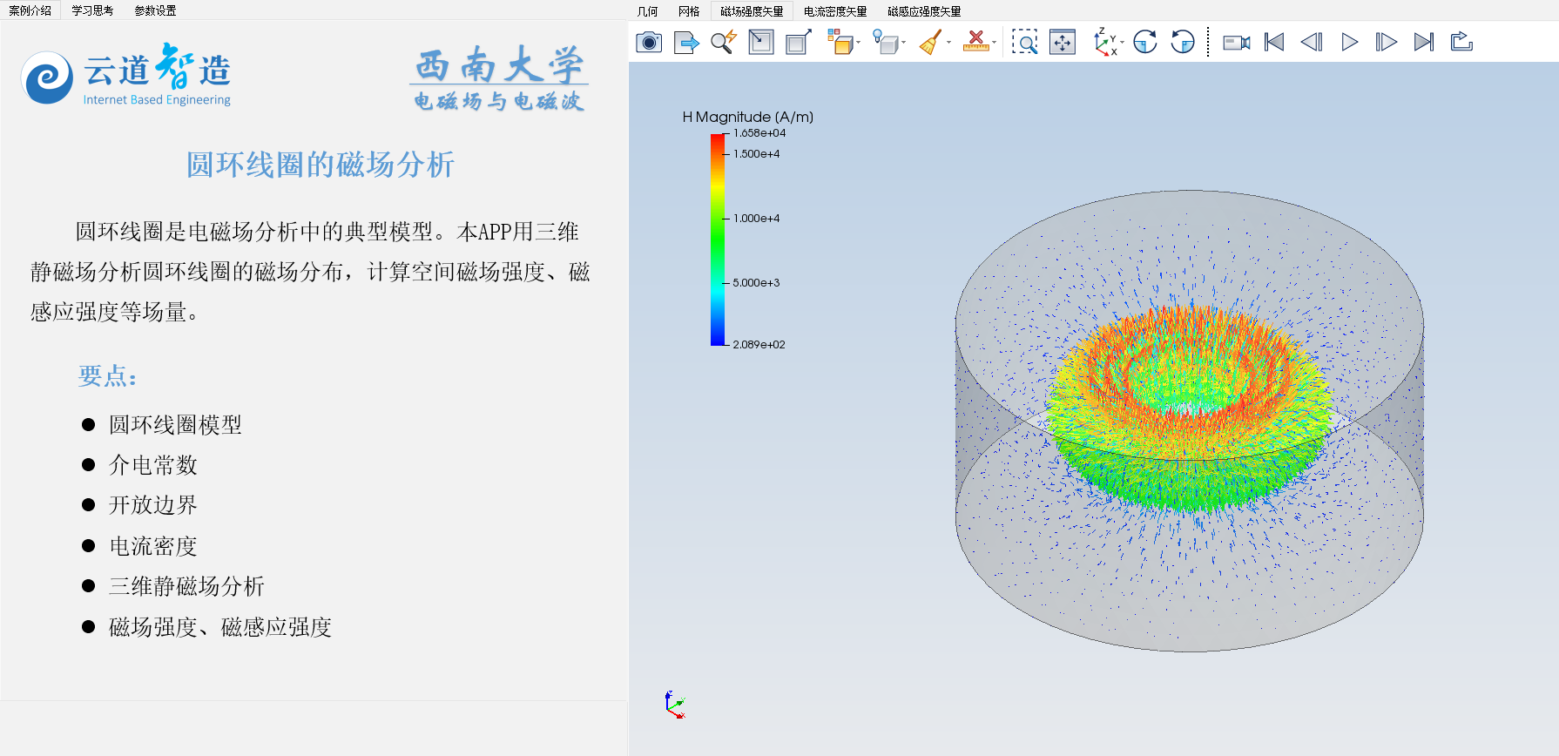Open the 网格 view tab

click(x=689, y=11)
